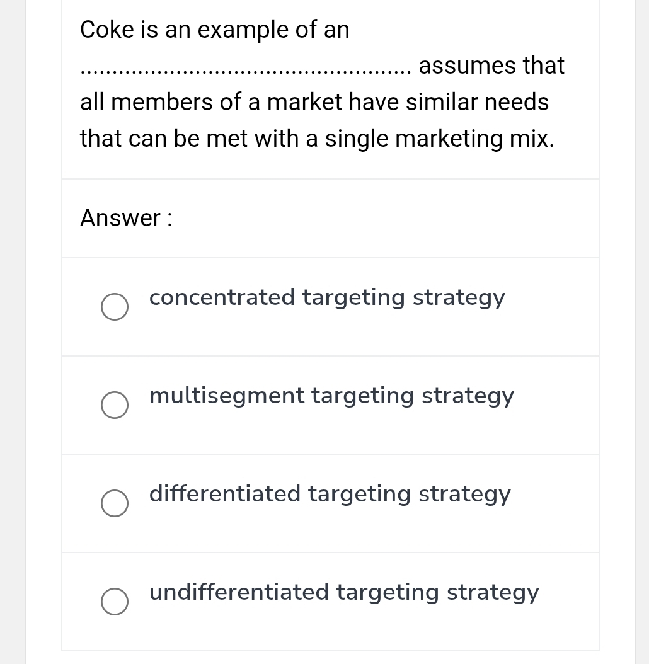Click the text 'undifferentiated targeting strategy'
The width and height of the screenshot is (649, 664).
pyautogui.click(x=344, y=592)
